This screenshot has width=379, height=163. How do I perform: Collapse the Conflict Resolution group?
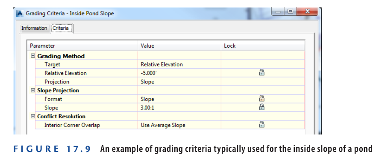pos(33,117)
